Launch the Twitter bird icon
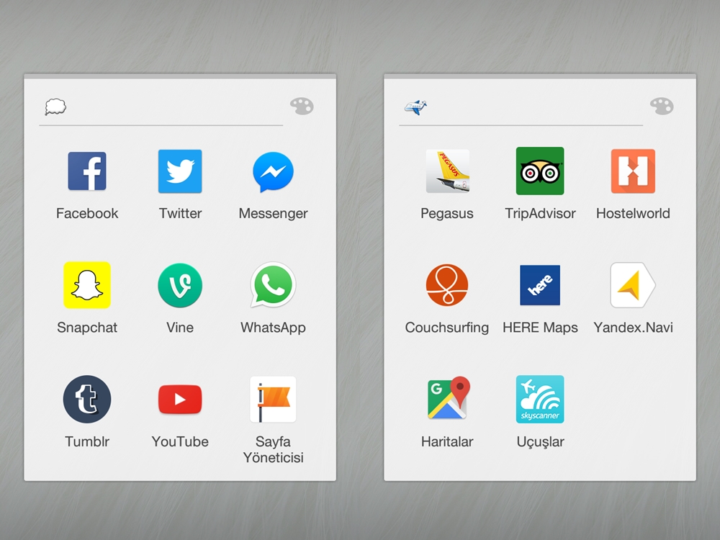Viewport: 720px width, 540px height. point(180,171)
